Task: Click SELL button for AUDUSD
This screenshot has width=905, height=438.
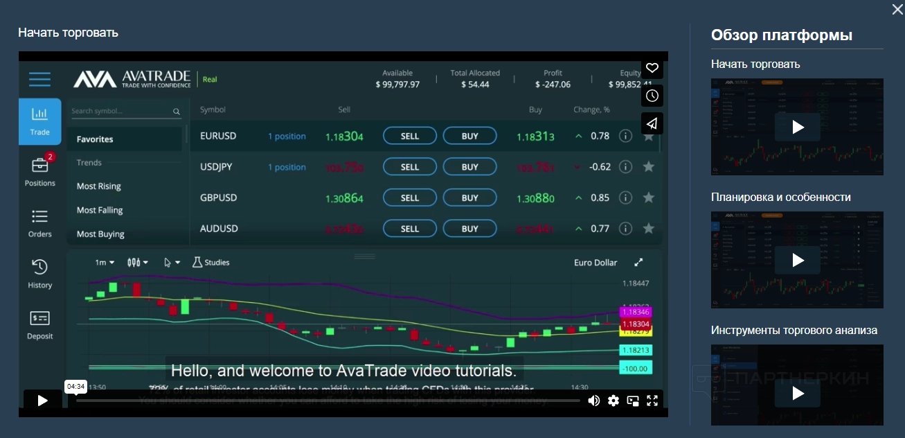Action: point(410,229)
